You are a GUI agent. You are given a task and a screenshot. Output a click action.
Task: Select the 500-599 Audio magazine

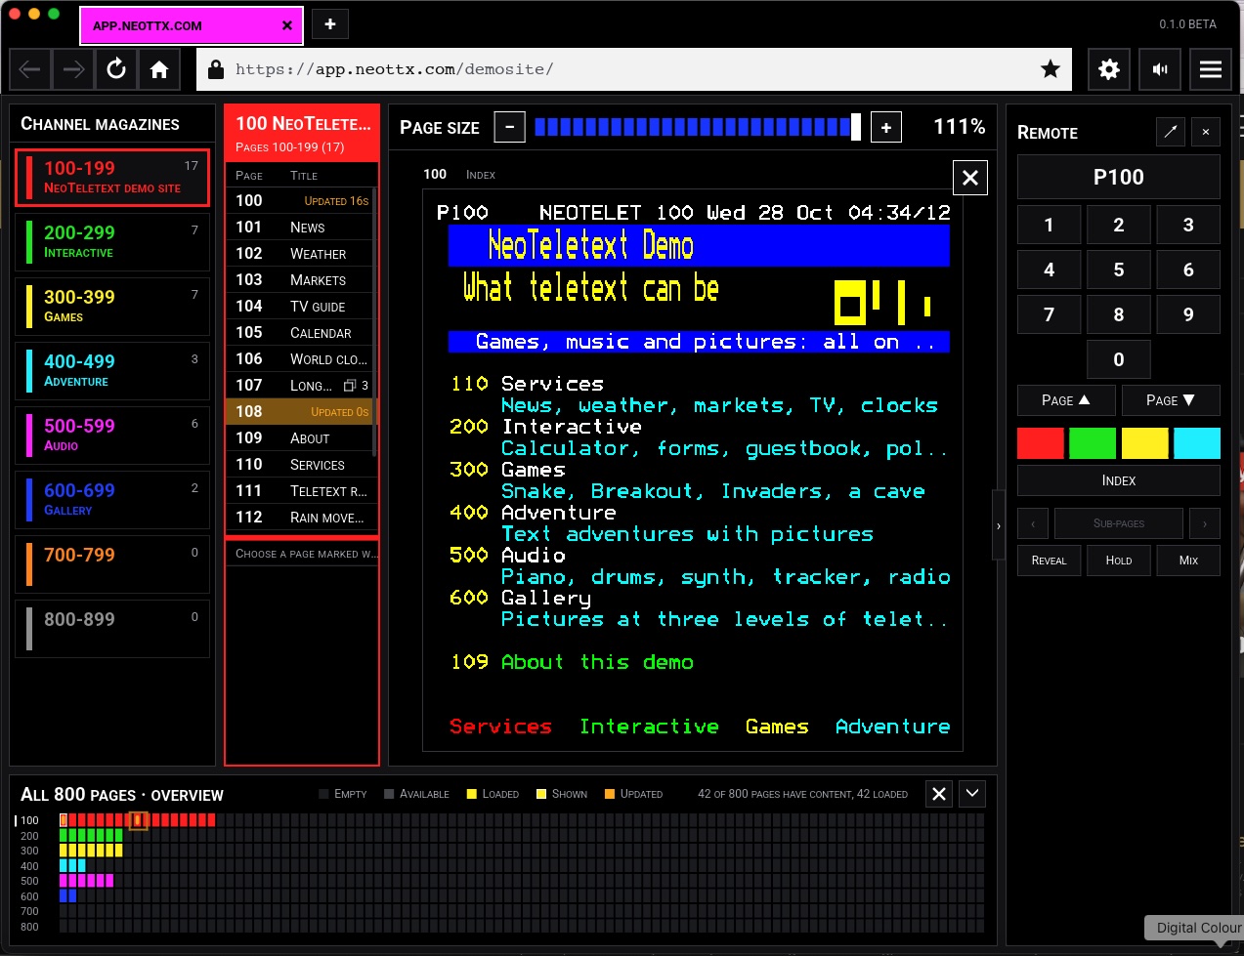(x=112, y=436)
